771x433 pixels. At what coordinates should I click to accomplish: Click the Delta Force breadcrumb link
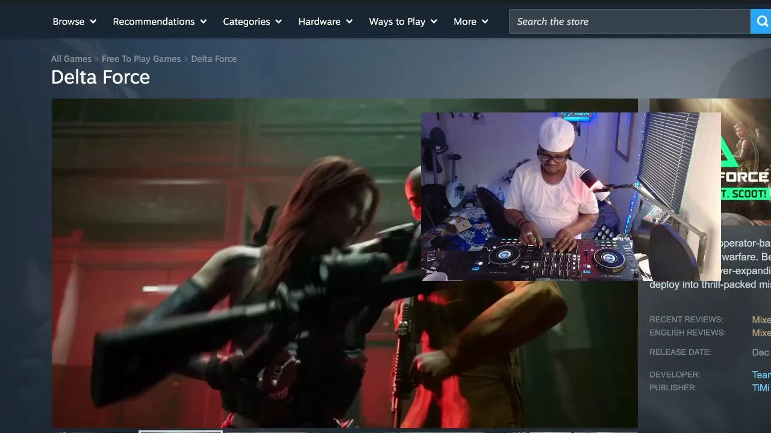[x=214, y=59]
